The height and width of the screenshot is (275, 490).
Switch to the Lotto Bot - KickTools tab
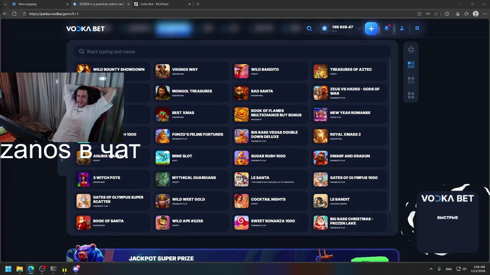(x=162, y=4)
